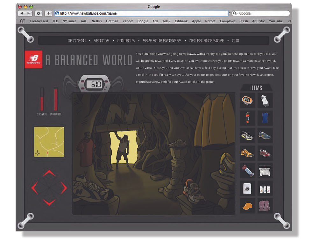Click Save Your Progress
Screen dimensions: 312x241
(162, 41)
